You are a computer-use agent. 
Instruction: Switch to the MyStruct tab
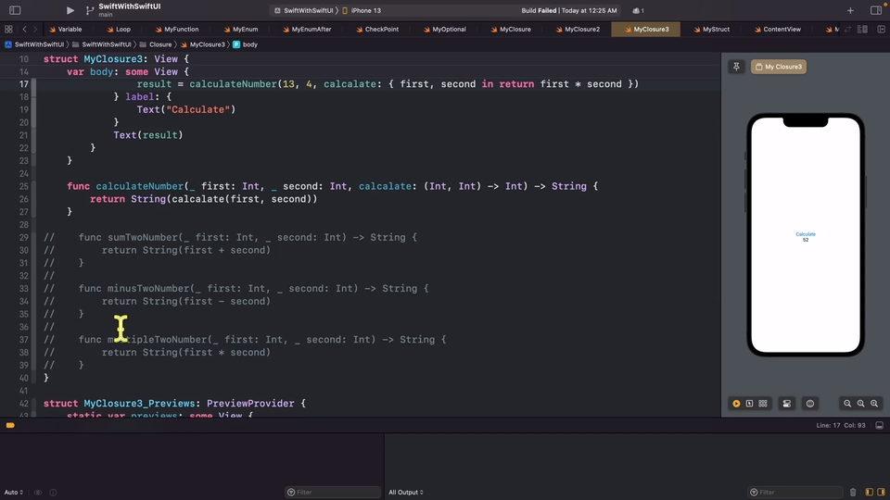(x=712, y=29)
